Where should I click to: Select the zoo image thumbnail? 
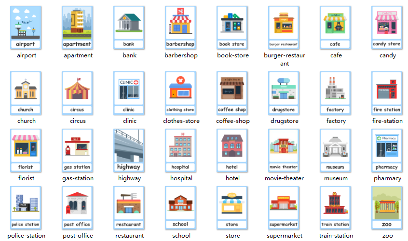coord(387,208)
